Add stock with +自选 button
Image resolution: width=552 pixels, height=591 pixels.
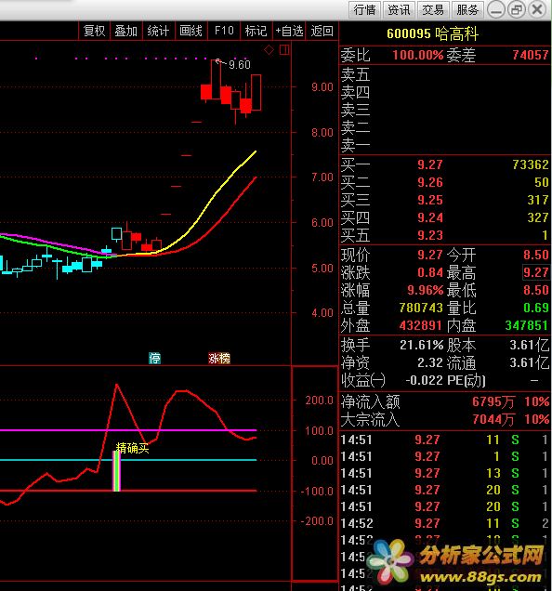[x=289, y=31]
